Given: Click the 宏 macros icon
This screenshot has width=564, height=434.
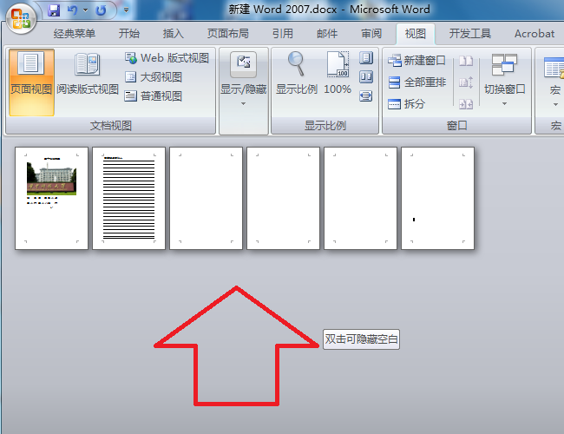Looking at the screenshot, I should coord(554,68).
